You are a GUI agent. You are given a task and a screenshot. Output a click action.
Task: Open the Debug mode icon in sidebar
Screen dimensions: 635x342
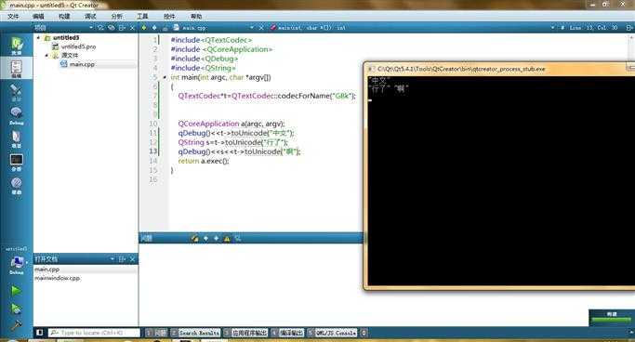tap(16, 115)
